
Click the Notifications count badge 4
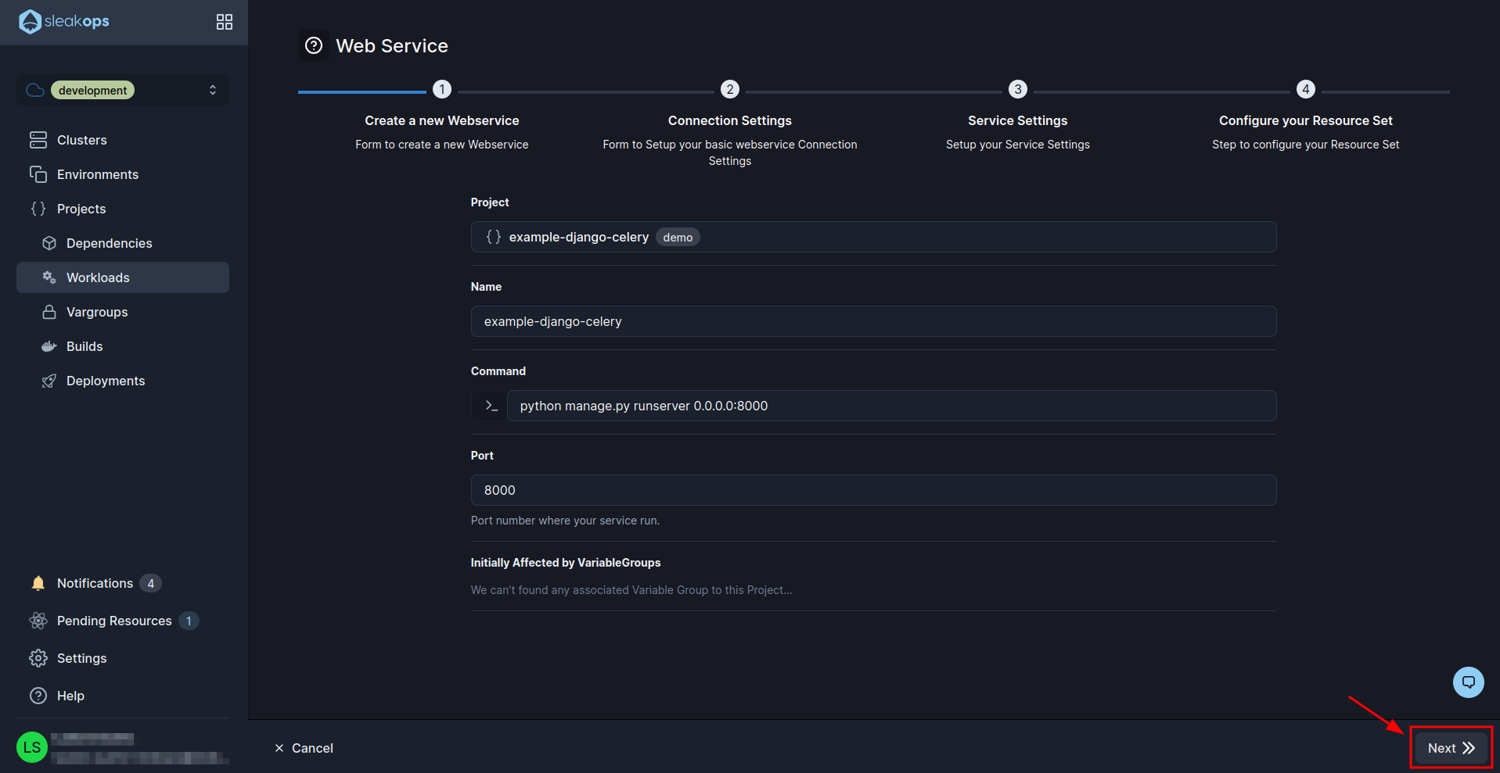click(x=151, y=583)
